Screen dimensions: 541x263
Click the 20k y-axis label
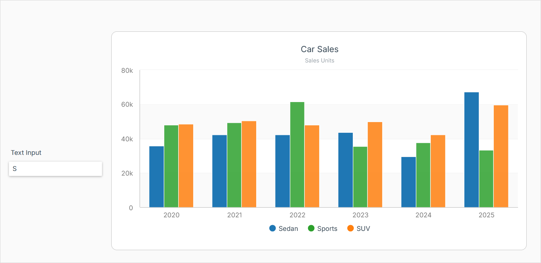tap(127, 173)
